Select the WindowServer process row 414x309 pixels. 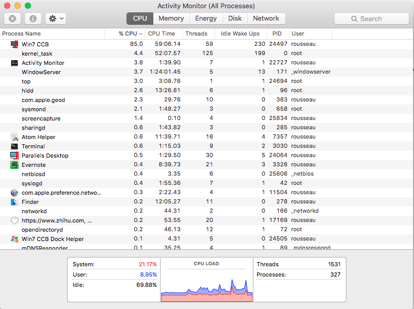tap(206, 72)
